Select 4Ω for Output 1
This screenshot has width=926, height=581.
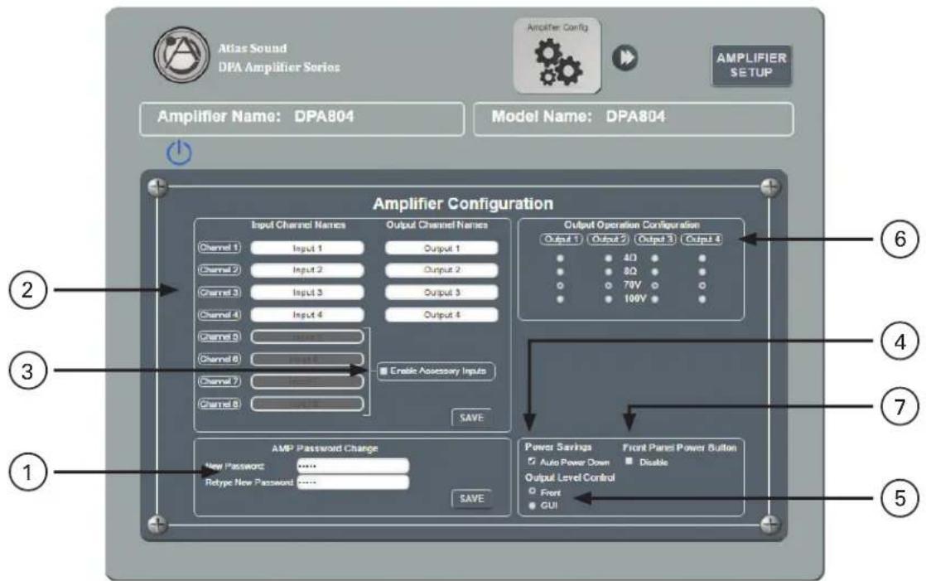[561, 259]
